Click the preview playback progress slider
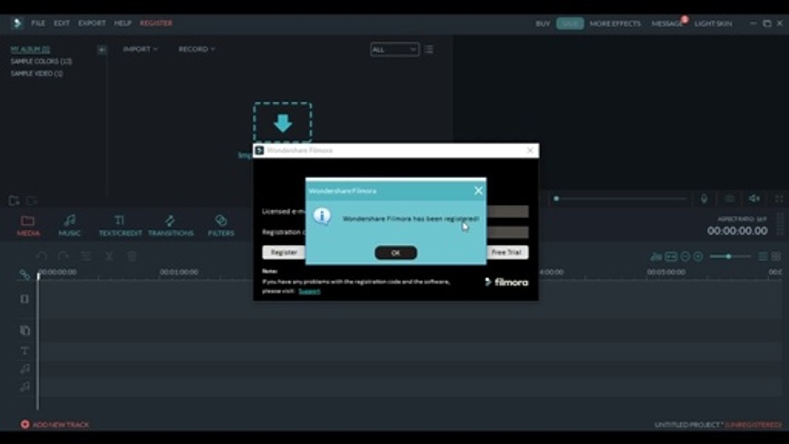The width and height of the screenshot is (789, 444). (x=620, y=199)
